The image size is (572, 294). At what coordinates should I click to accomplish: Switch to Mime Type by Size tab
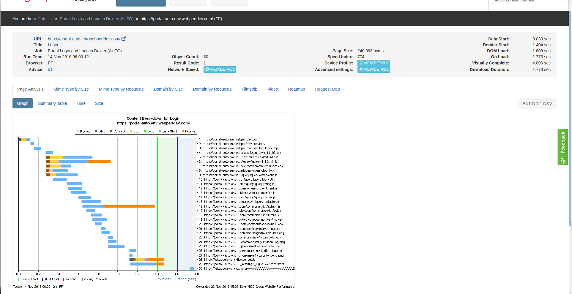click(71, 89)
